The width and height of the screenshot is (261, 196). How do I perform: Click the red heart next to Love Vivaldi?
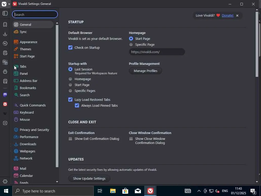[218, 16]
